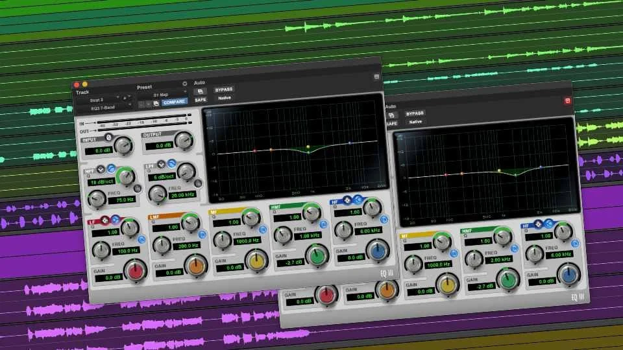The height and width of the screenshot is (350, 623).
Task: Select HF shelf type icon in back window
Action: pyautogui.click(x=549, y=224)
